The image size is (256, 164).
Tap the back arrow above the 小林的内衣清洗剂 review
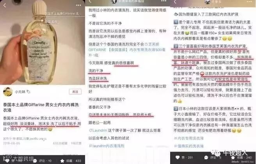90,1
